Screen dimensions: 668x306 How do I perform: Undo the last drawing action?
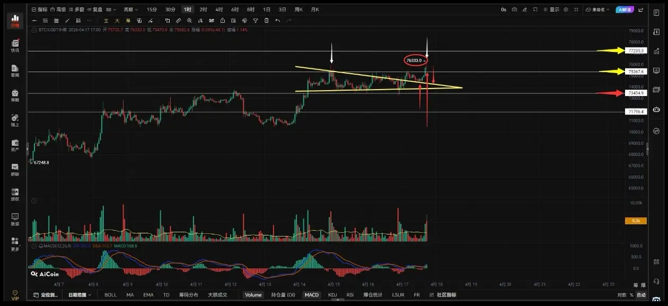[x=278, y=21]
